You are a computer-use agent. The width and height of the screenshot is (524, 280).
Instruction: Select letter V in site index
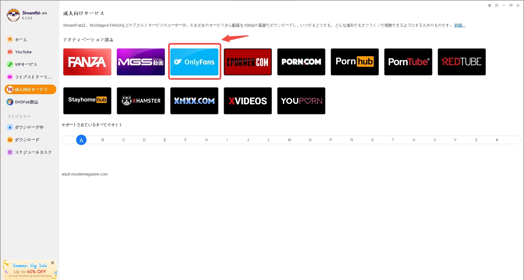pyautogui.click(x=414, y=140)
